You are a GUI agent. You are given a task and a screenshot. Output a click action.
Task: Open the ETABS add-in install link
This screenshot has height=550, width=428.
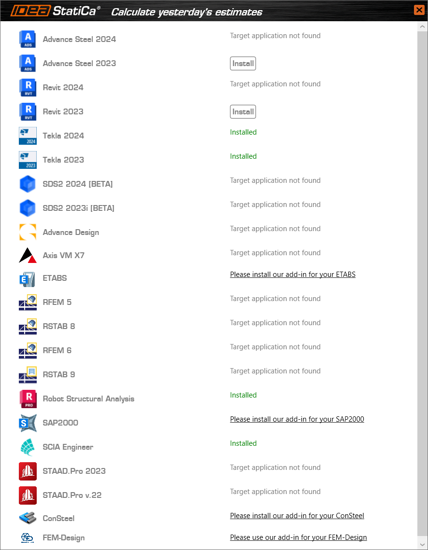pos(292,275)
